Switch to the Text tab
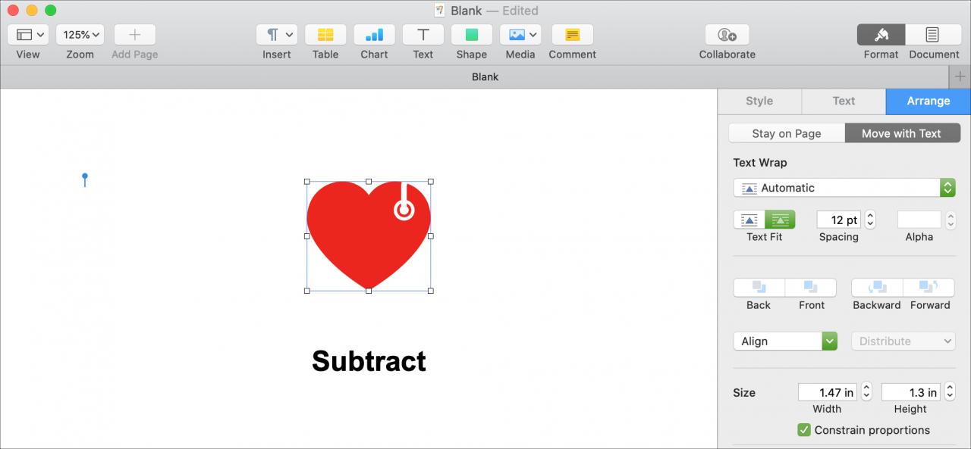Screen dimensions: 971x449 (844, 101)
